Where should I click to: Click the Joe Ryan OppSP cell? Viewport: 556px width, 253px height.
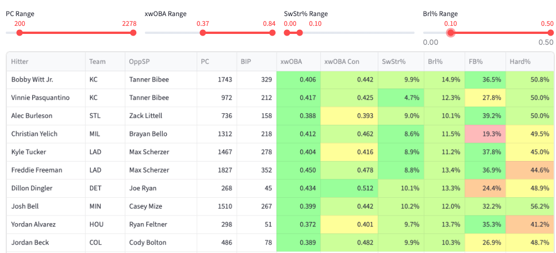coord(161,189)
